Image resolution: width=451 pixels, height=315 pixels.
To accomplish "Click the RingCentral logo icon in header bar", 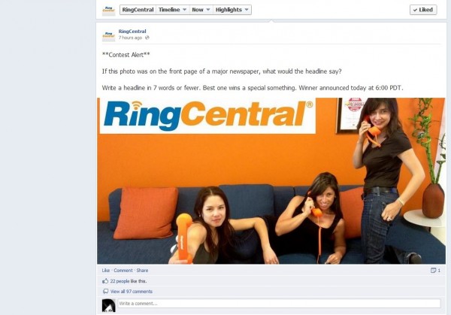I will [108, 10].
